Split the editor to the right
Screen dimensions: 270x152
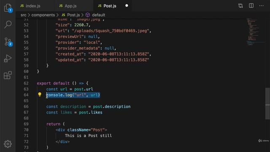251,5
